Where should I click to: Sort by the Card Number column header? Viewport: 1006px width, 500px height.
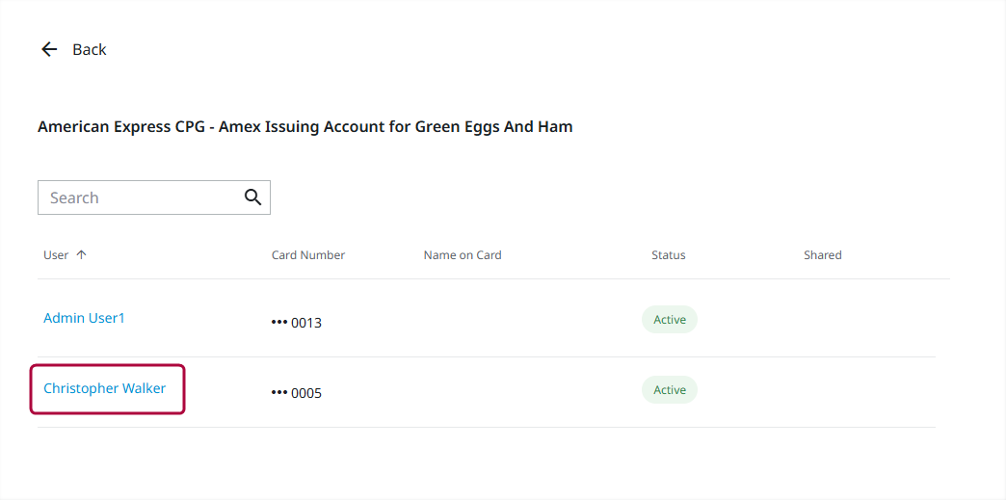click(x=308, y=255)
